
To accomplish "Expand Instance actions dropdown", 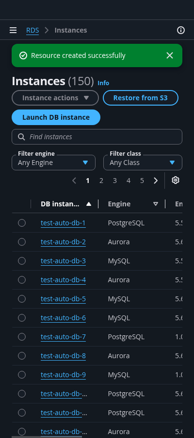I will pos(55,98).
